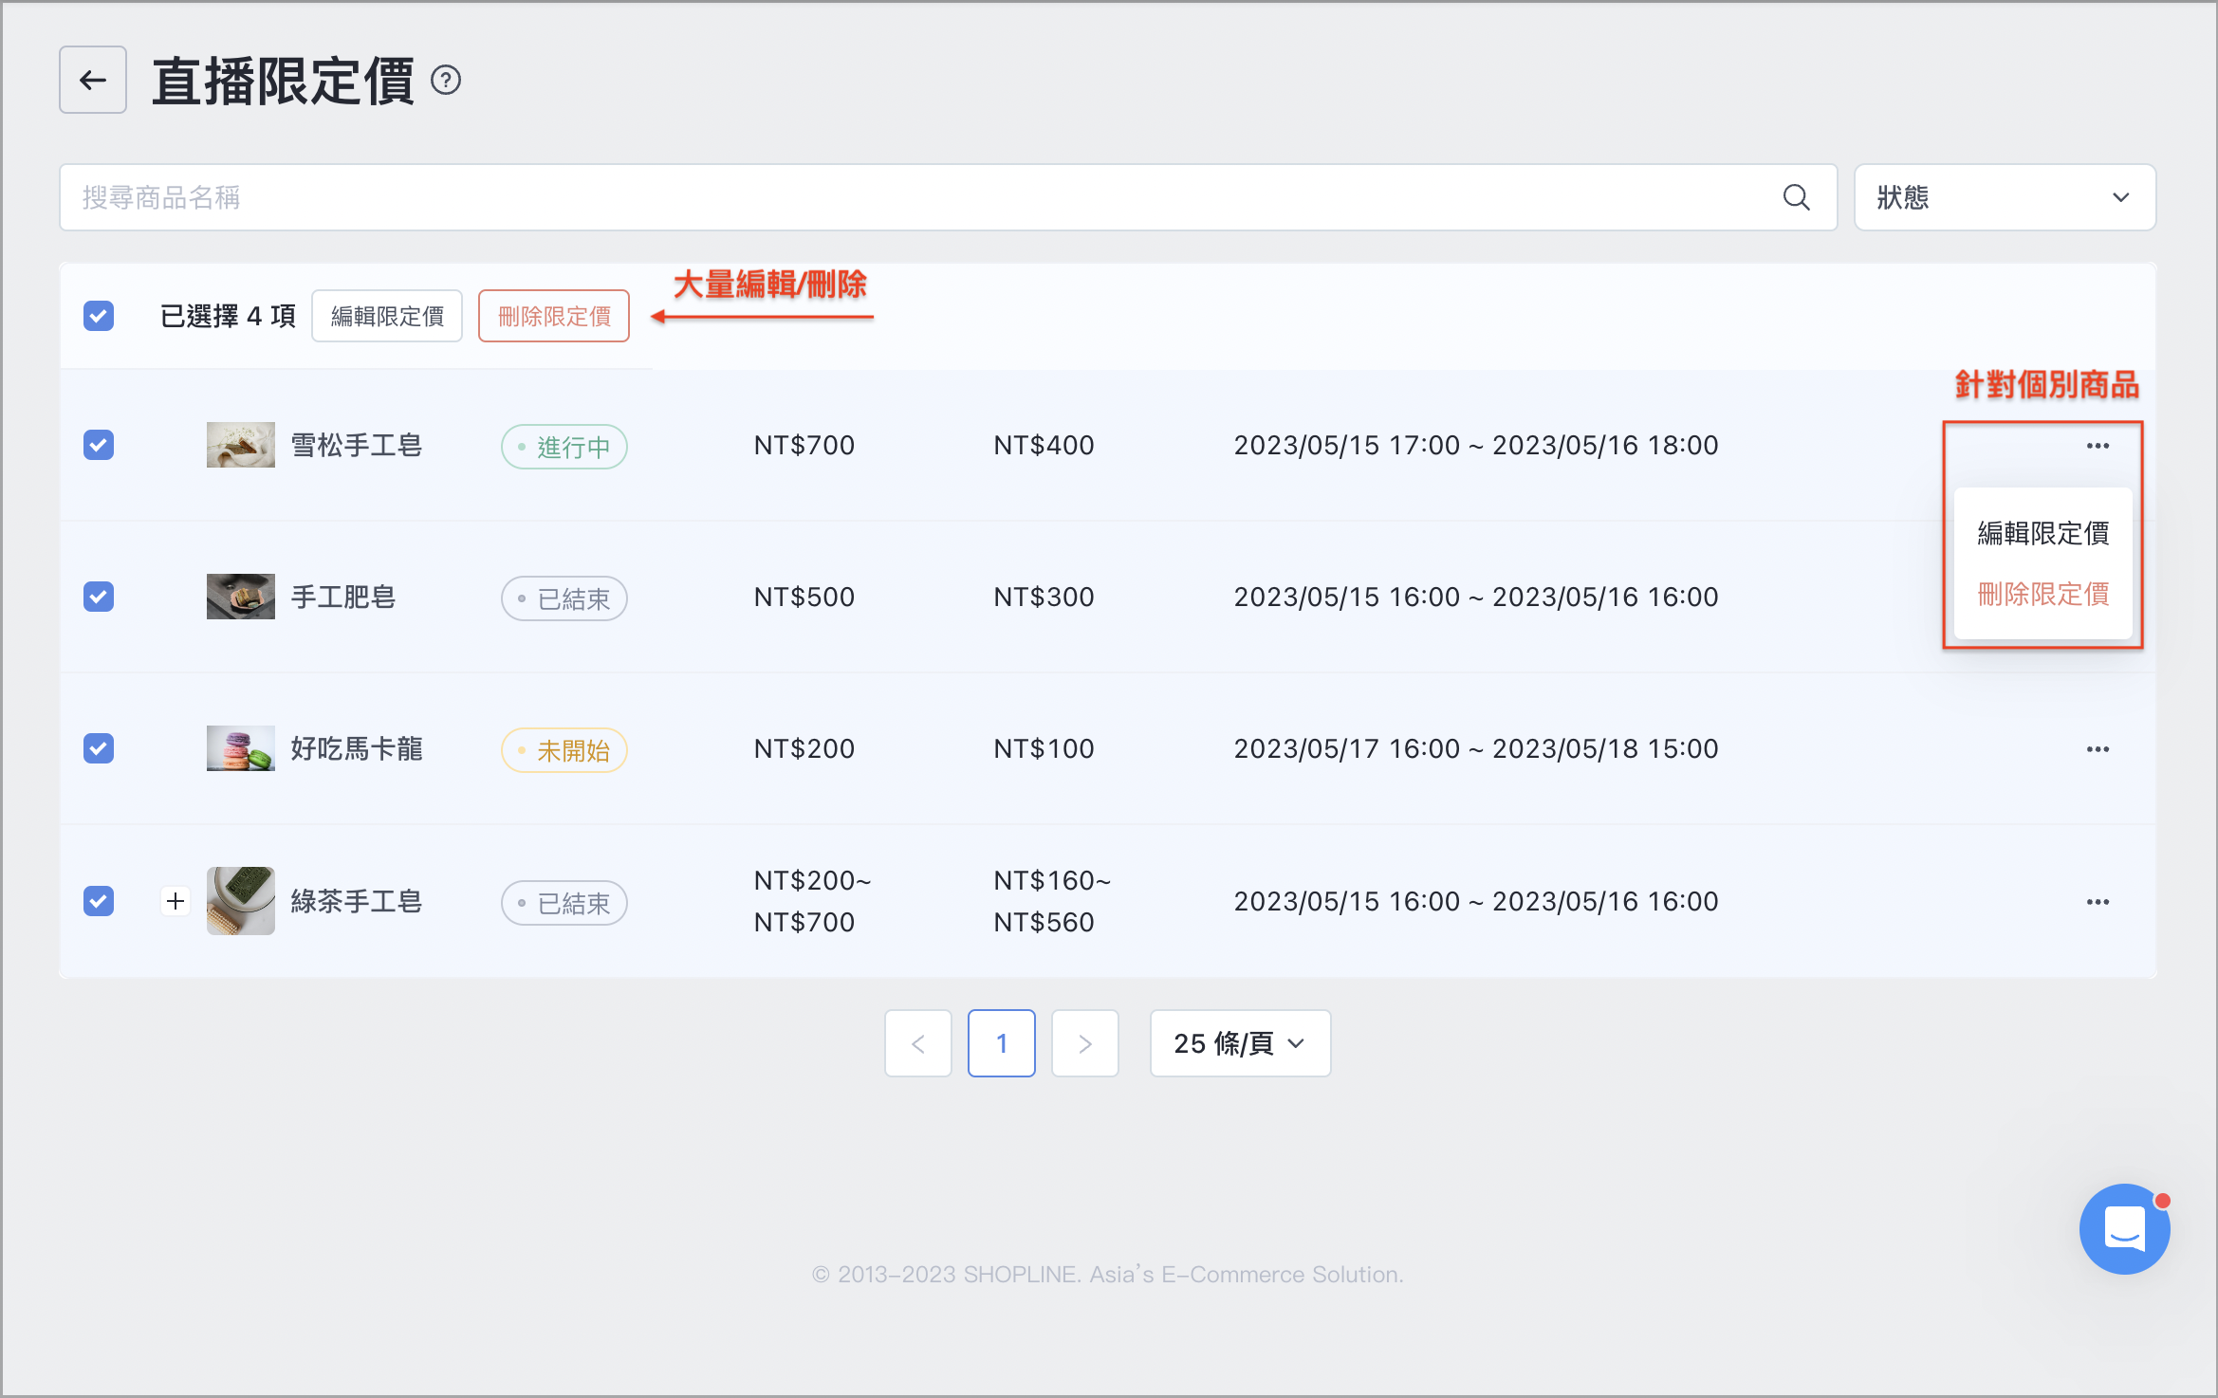Click the 綠茶手工皂 product name
The height and width of the screenshot is (1398, 2218).
click(356, 901)
